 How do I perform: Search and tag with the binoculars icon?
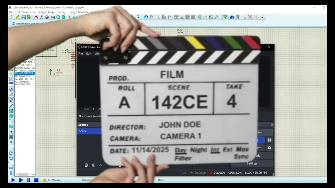click(x=232, y=17)
